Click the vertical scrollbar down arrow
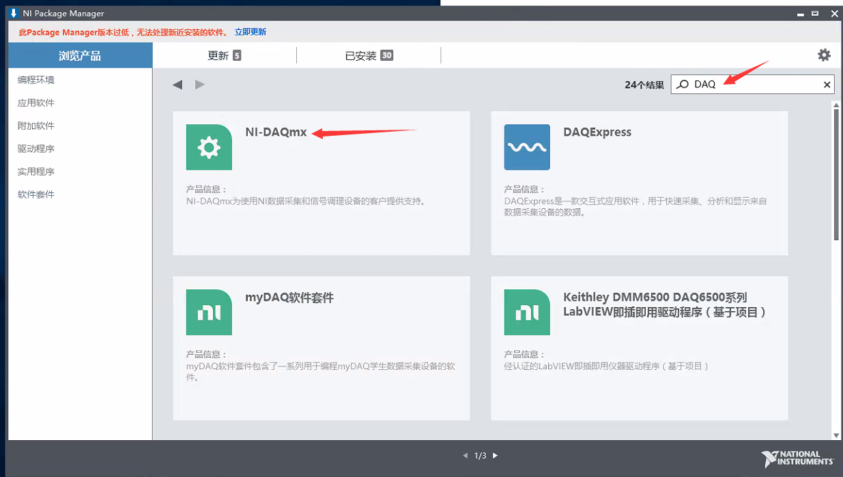The width and height of the screenshot is (843, 477). click(836, 435)
